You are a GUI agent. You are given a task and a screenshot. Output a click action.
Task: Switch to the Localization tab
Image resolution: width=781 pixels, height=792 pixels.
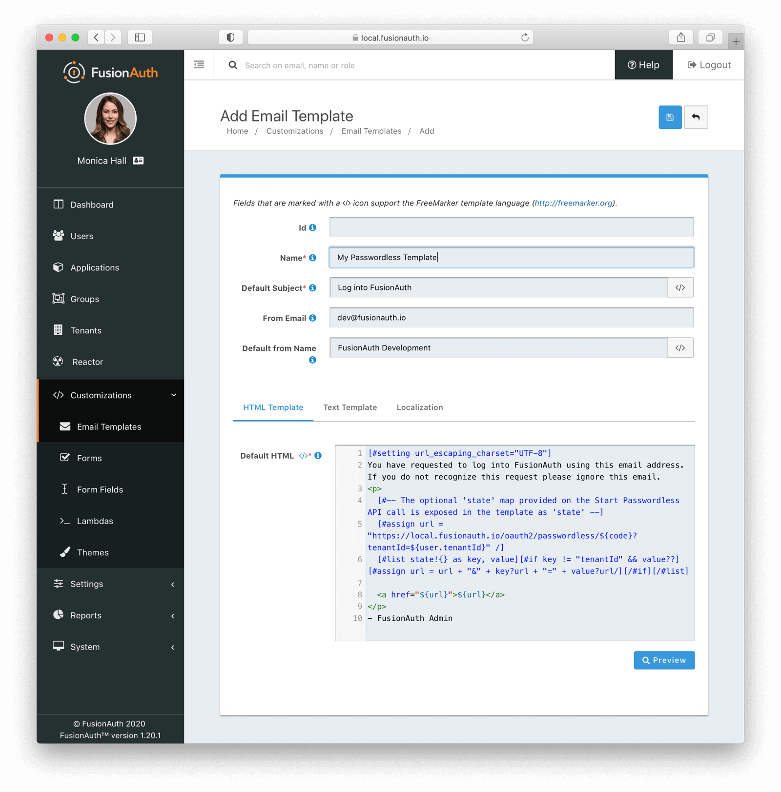pos(420,407)
